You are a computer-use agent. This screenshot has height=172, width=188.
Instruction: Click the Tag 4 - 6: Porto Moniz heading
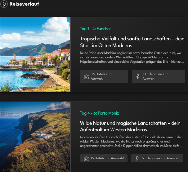[99, 113]
